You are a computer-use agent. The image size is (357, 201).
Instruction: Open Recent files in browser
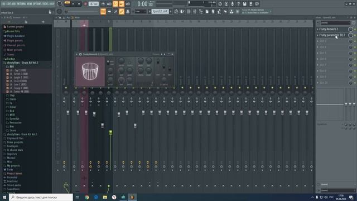click(13, 31)
